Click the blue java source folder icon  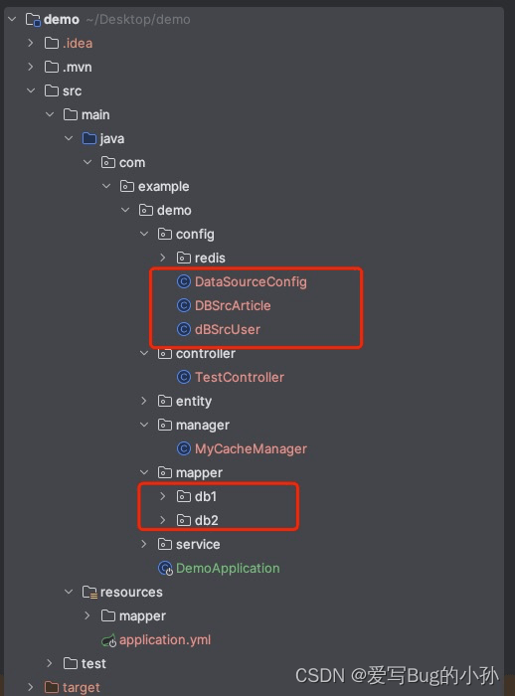89,138
